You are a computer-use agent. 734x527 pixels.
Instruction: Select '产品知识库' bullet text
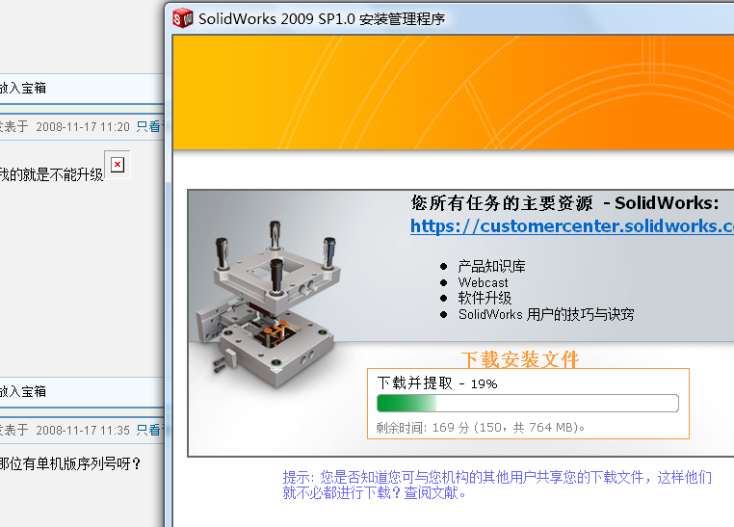click(491, 266)
